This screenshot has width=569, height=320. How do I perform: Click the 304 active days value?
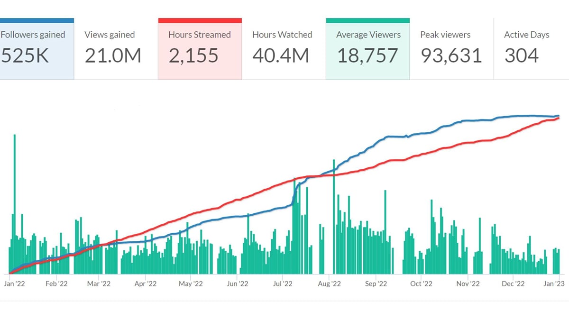(x=522, y=56)
